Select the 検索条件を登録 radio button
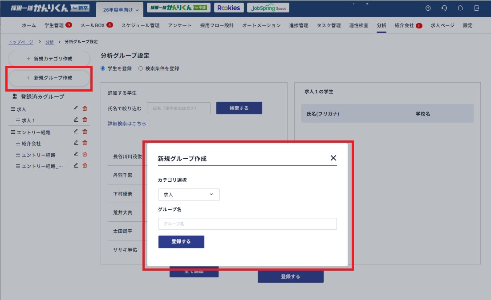The image size is (491, 300). (x=141, y=68)
